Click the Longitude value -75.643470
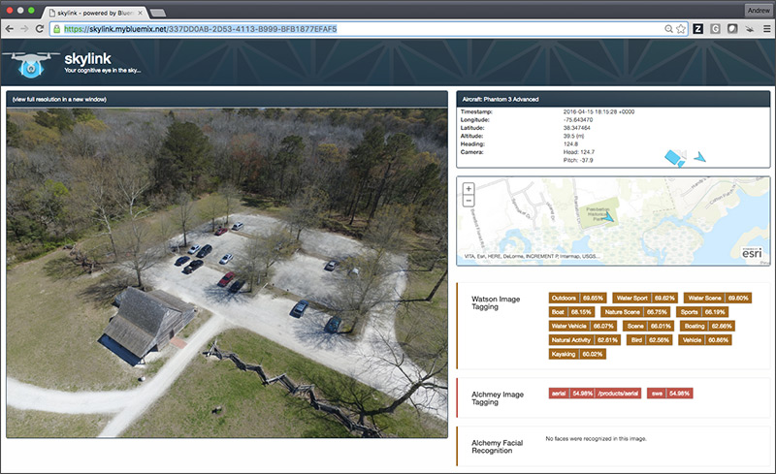Viewport: 776px width, 474px height. point(578,120)
